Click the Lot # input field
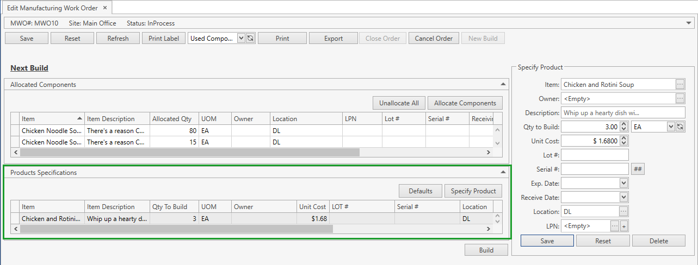Screen dimensions: 698x265 tap(594, 155)
